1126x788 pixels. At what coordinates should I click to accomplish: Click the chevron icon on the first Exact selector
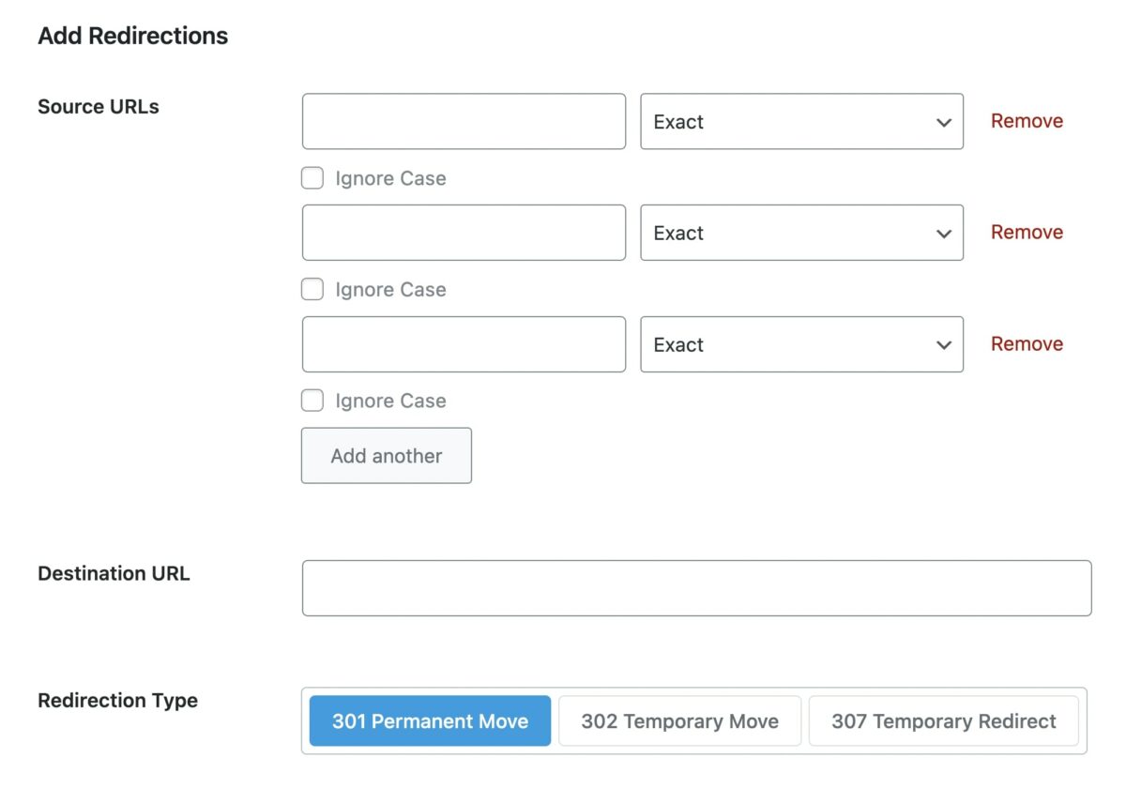pos(944,122)
